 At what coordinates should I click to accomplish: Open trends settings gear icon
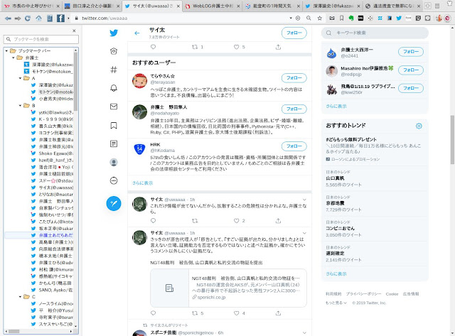pyautogui.click(x=419, y=126)
